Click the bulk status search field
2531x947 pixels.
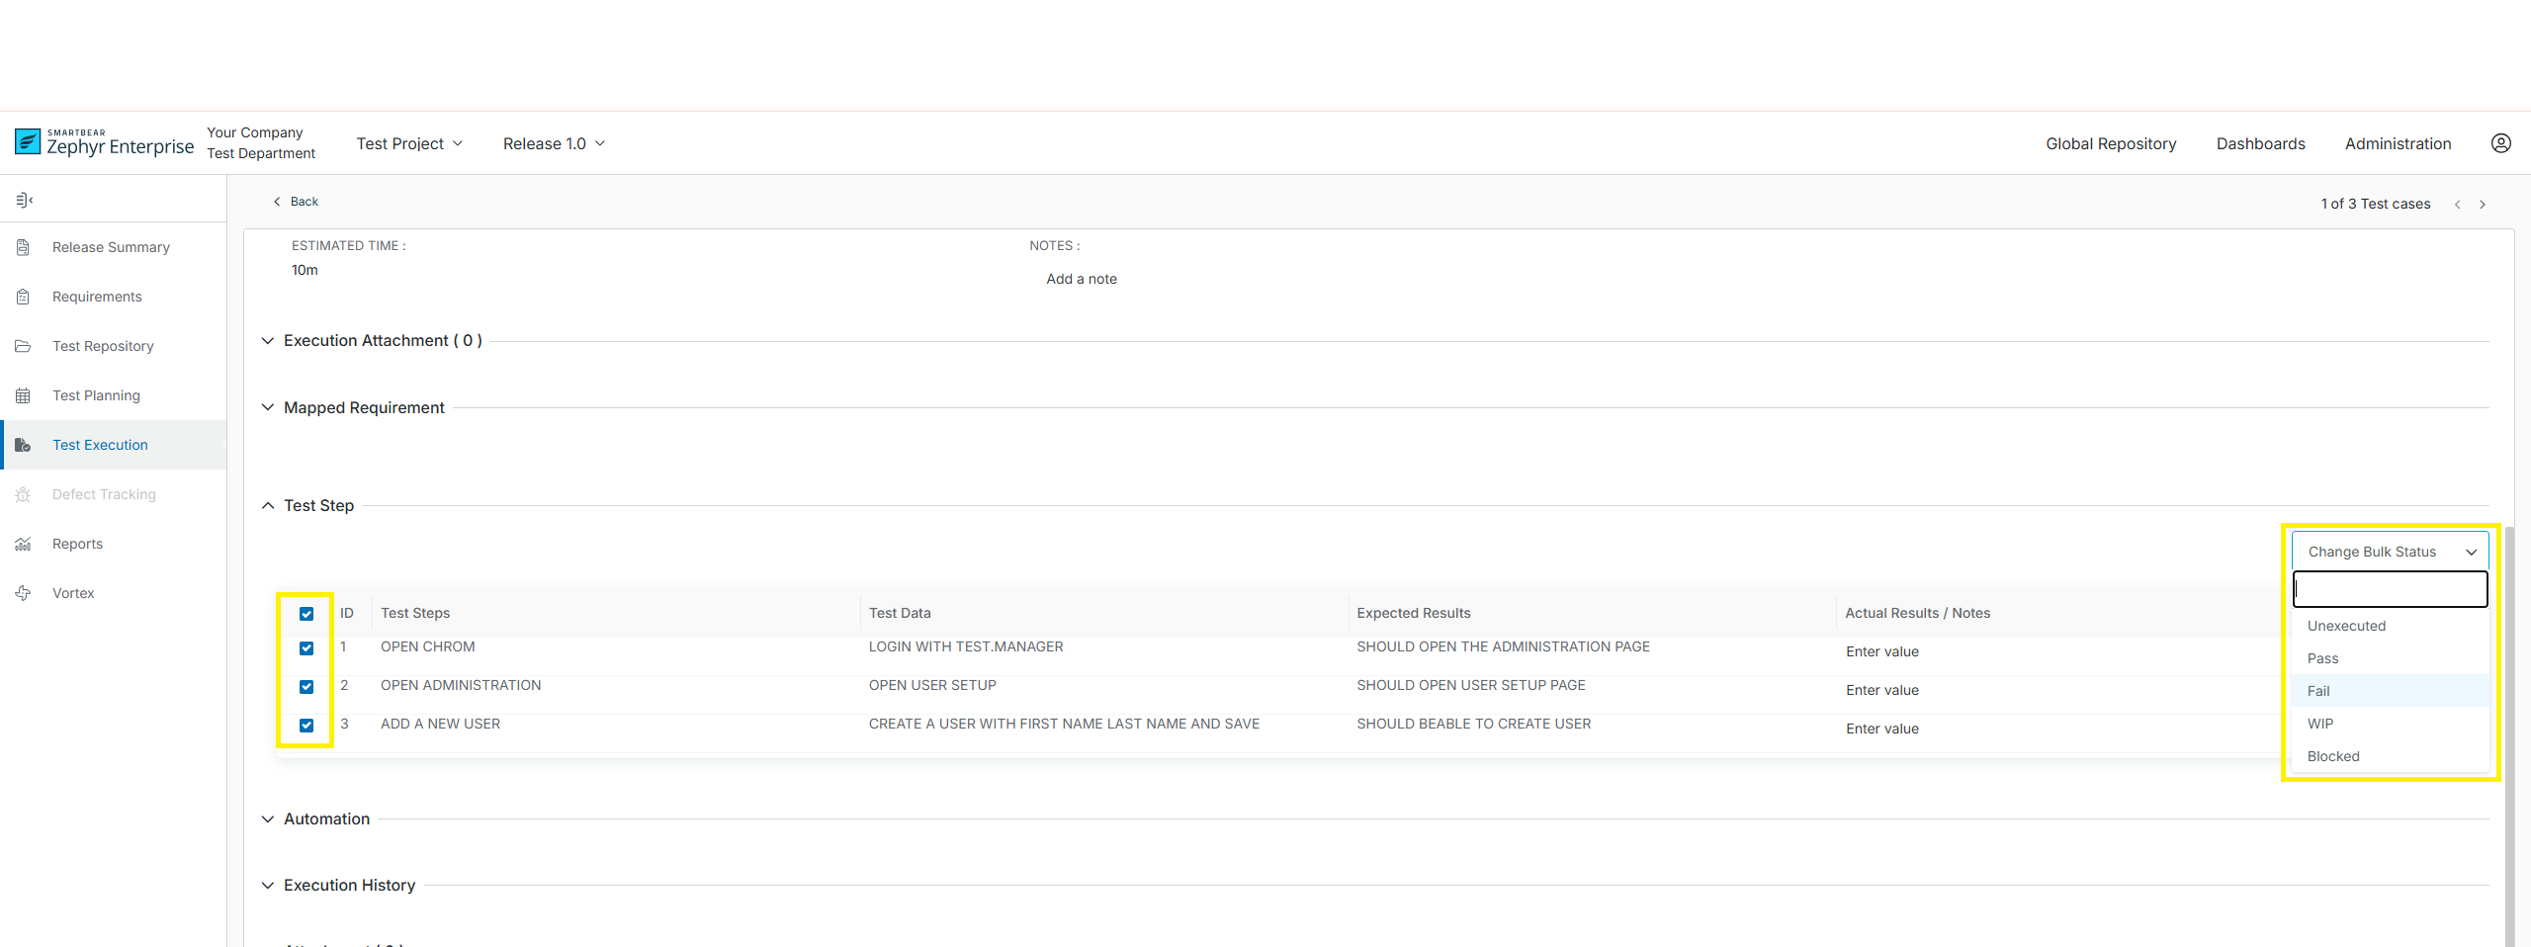[x=2390, y=590]
